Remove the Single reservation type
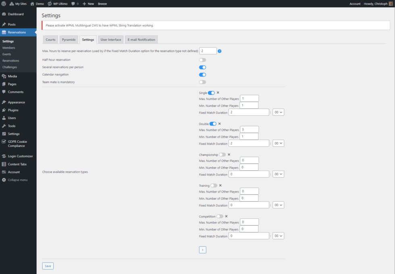This screenshot has width=395, height=274. coord(218,93)
